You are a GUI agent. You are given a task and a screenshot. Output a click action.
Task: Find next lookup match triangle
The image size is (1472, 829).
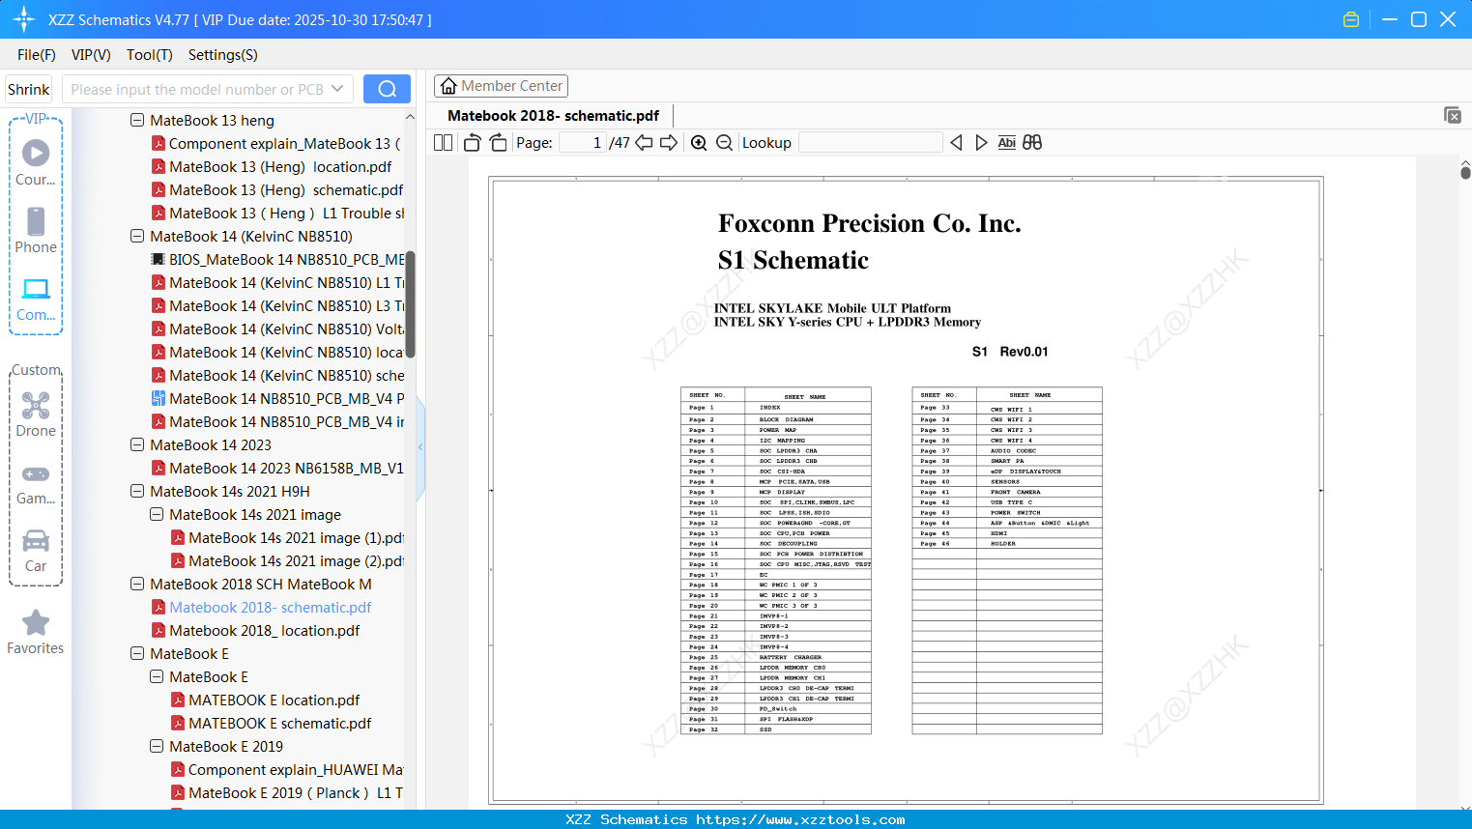point(981,143)
